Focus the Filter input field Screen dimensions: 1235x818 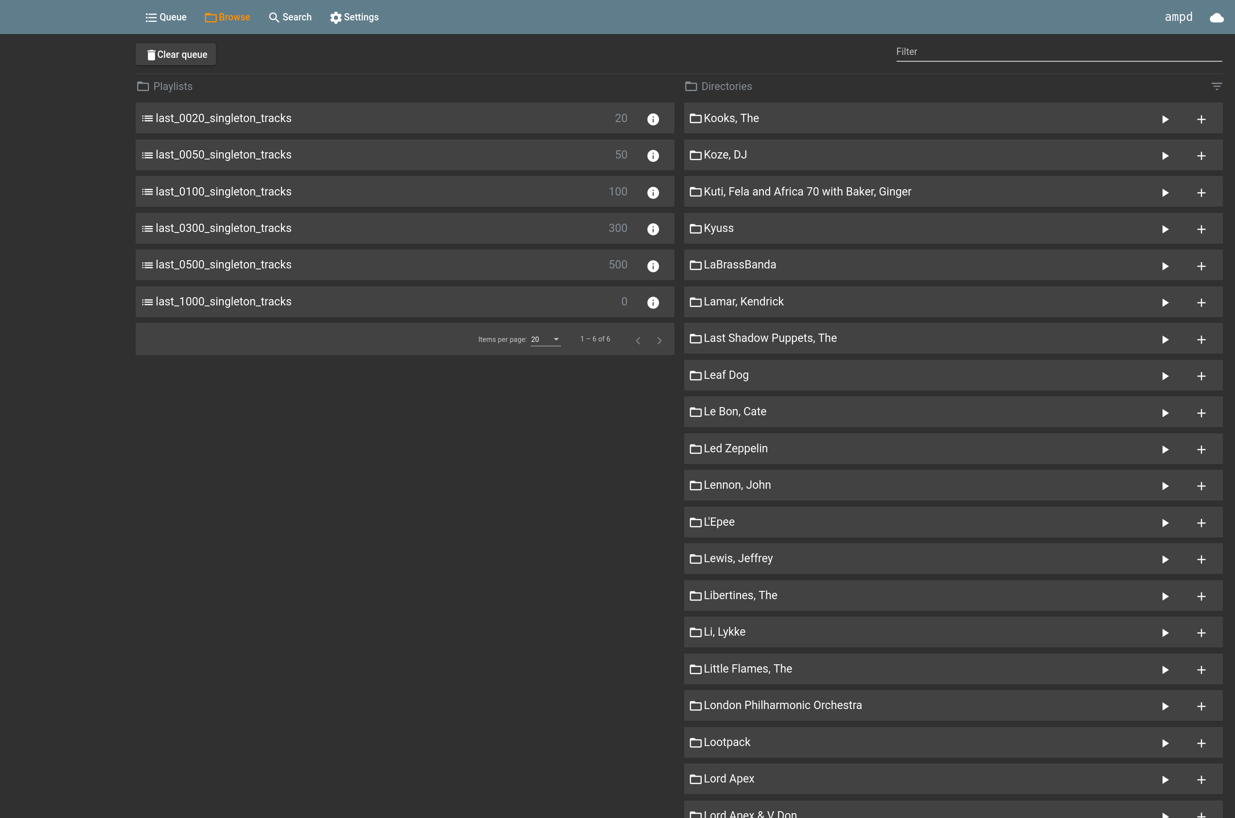coord(1059,52)
